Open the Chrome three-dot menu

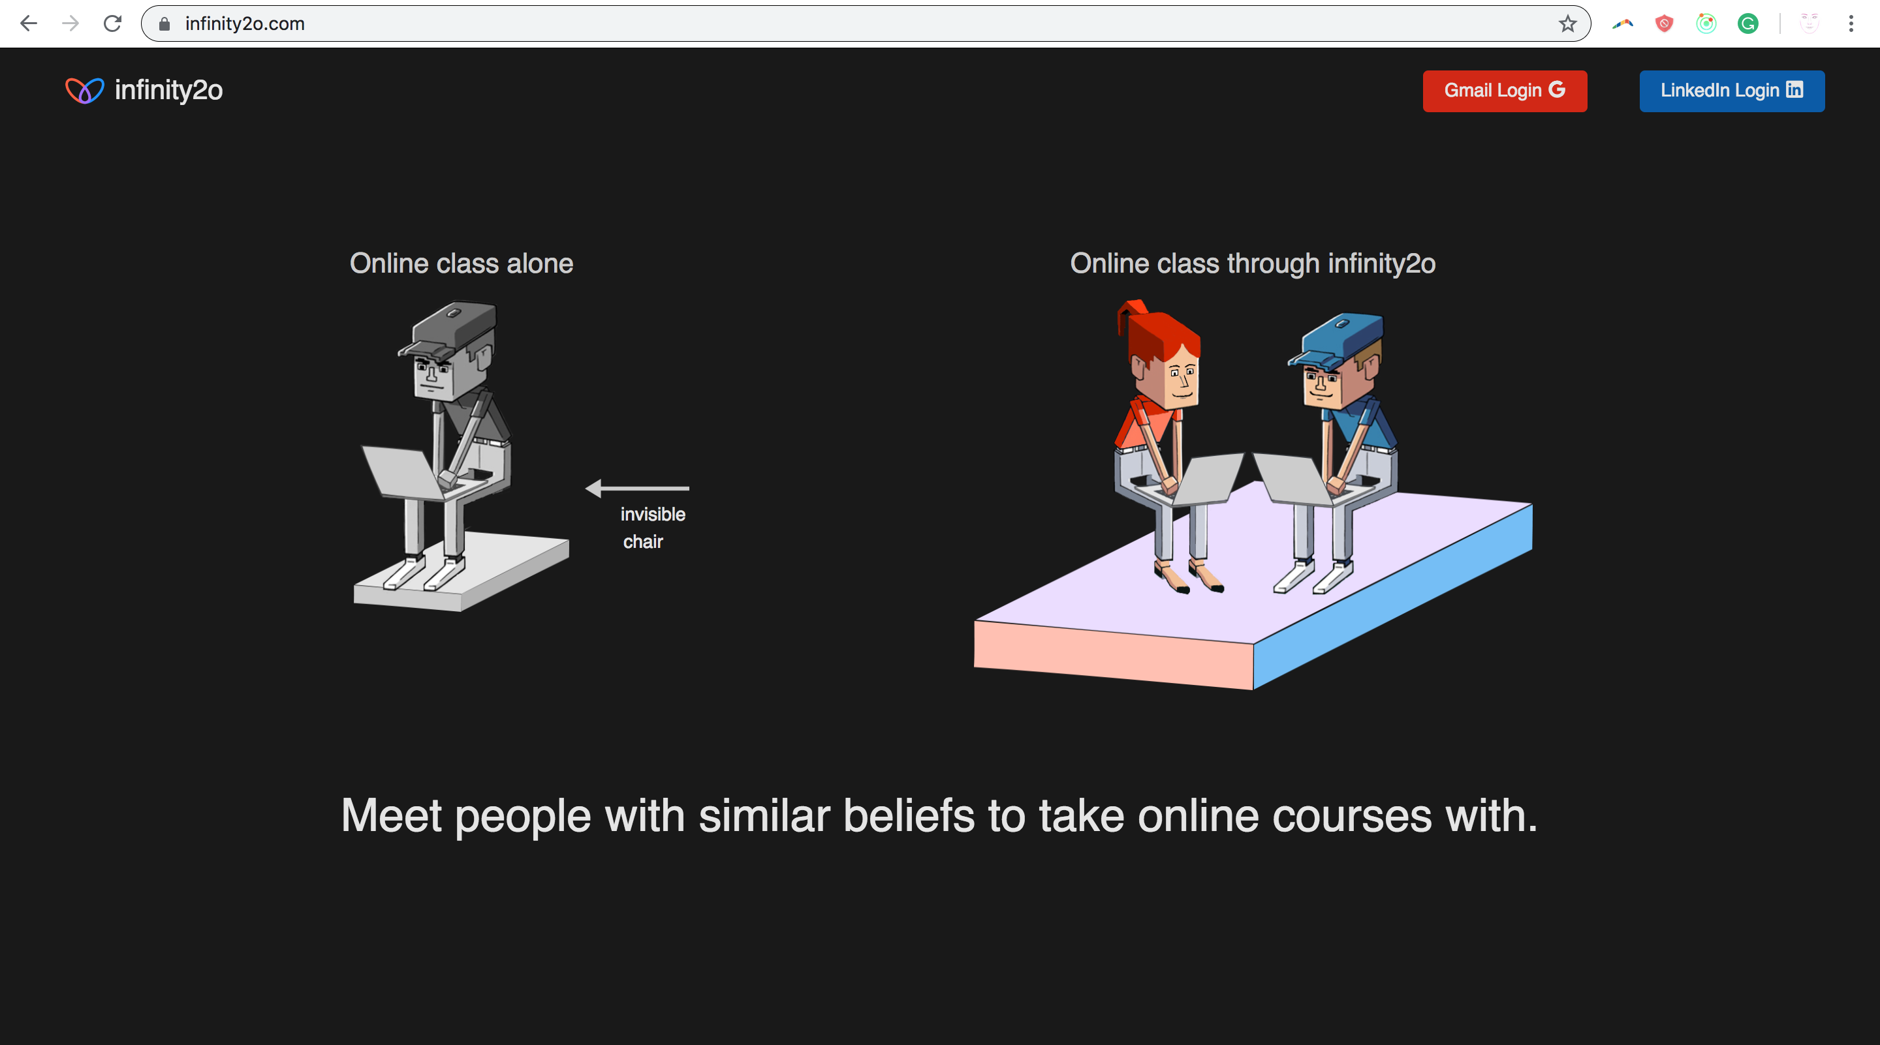point(1851,24)
